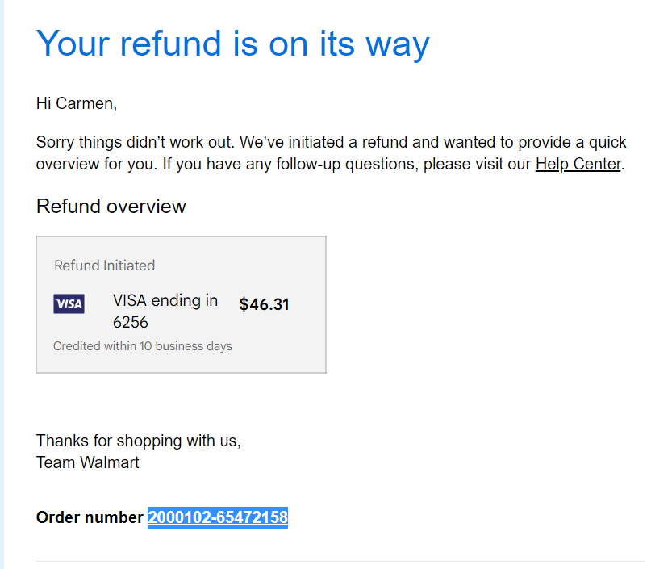Click the 'Hi Carmen,' greeting text
Viewport: 672px width, 569px height.
coord(77,103)
